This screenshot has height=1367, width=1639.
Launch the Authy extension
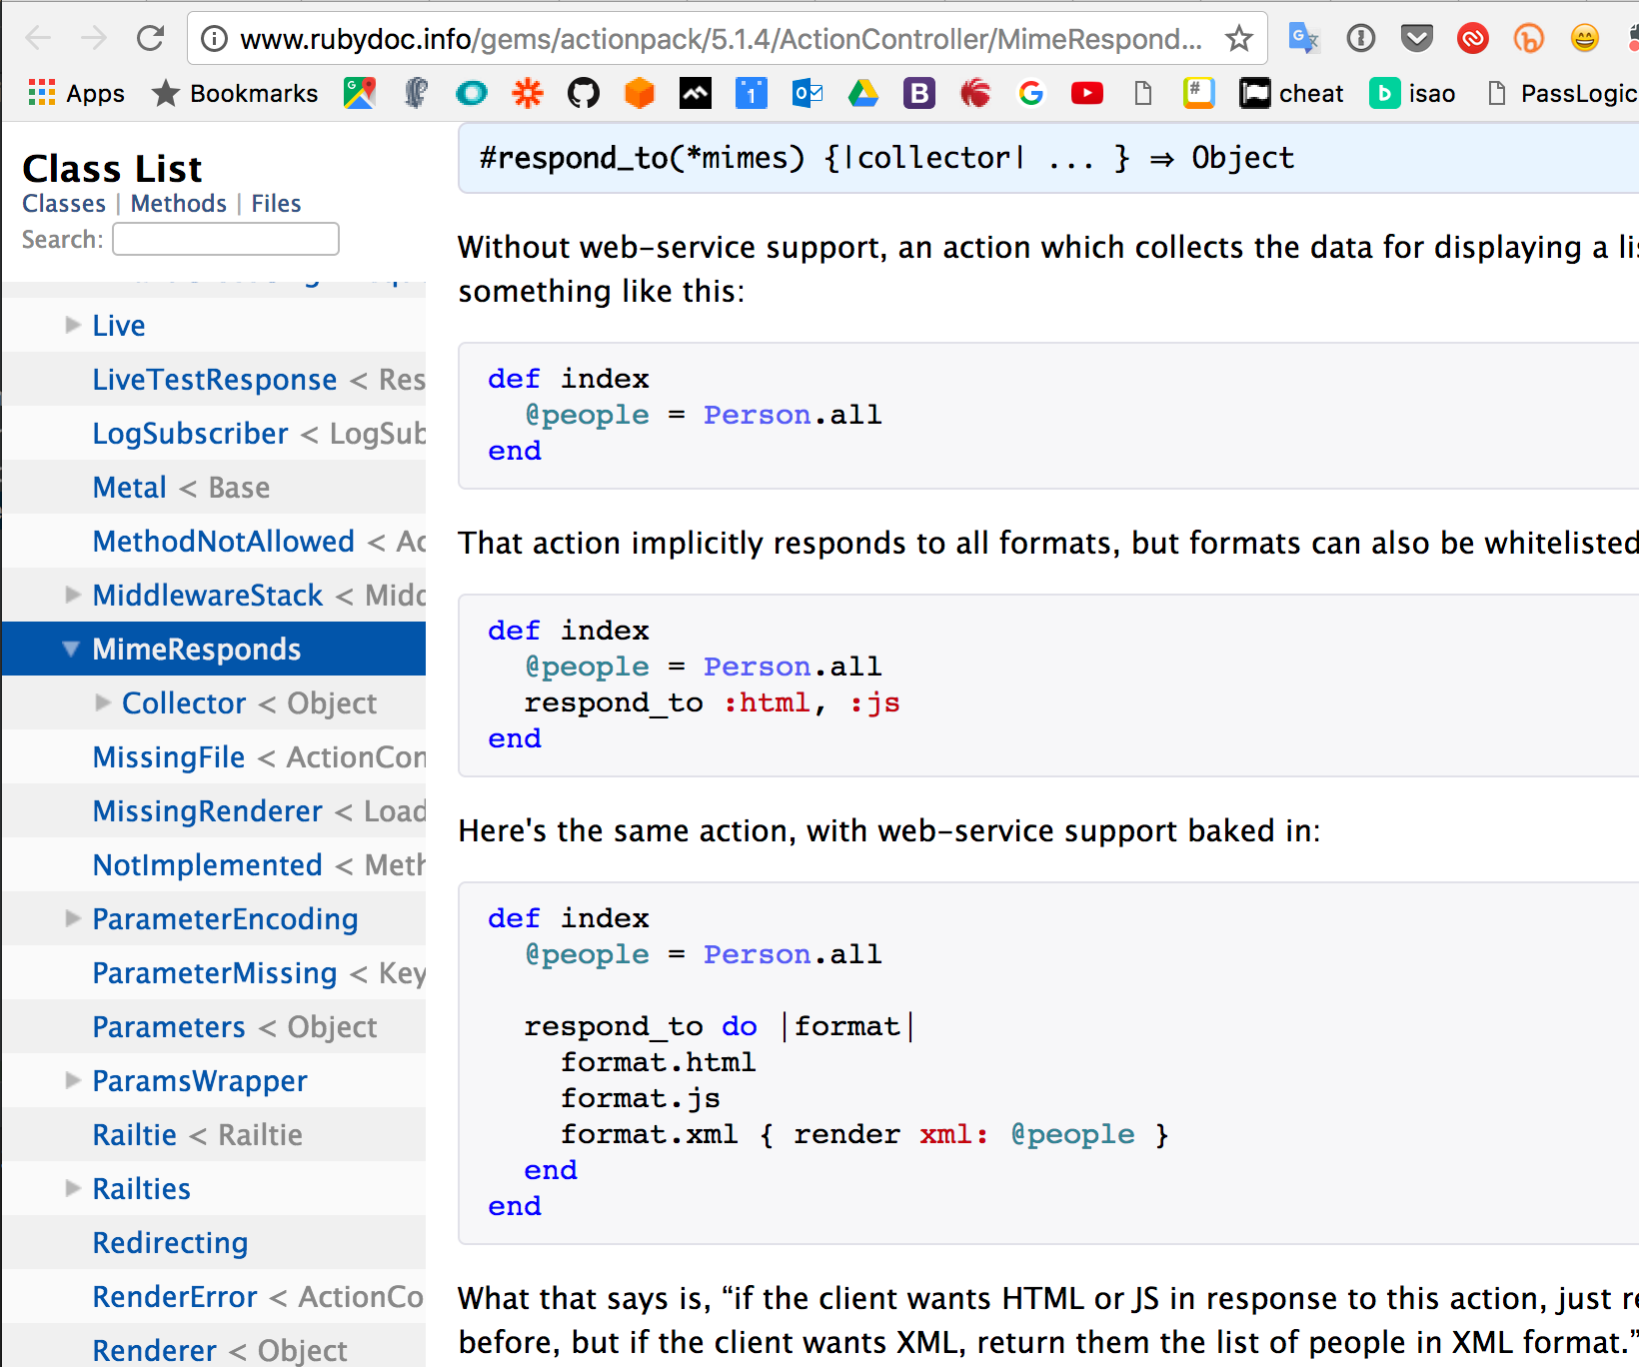point(1471,38)
